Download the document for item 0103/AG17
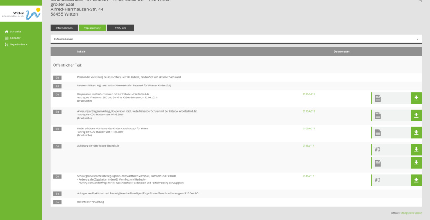This screenshot has width=430, height=220. click(416, 133)
